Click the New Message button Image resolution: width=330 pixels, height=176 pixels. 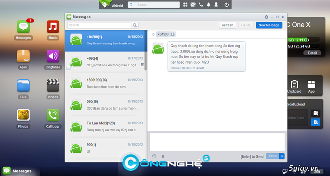click(x=269, y=25)
